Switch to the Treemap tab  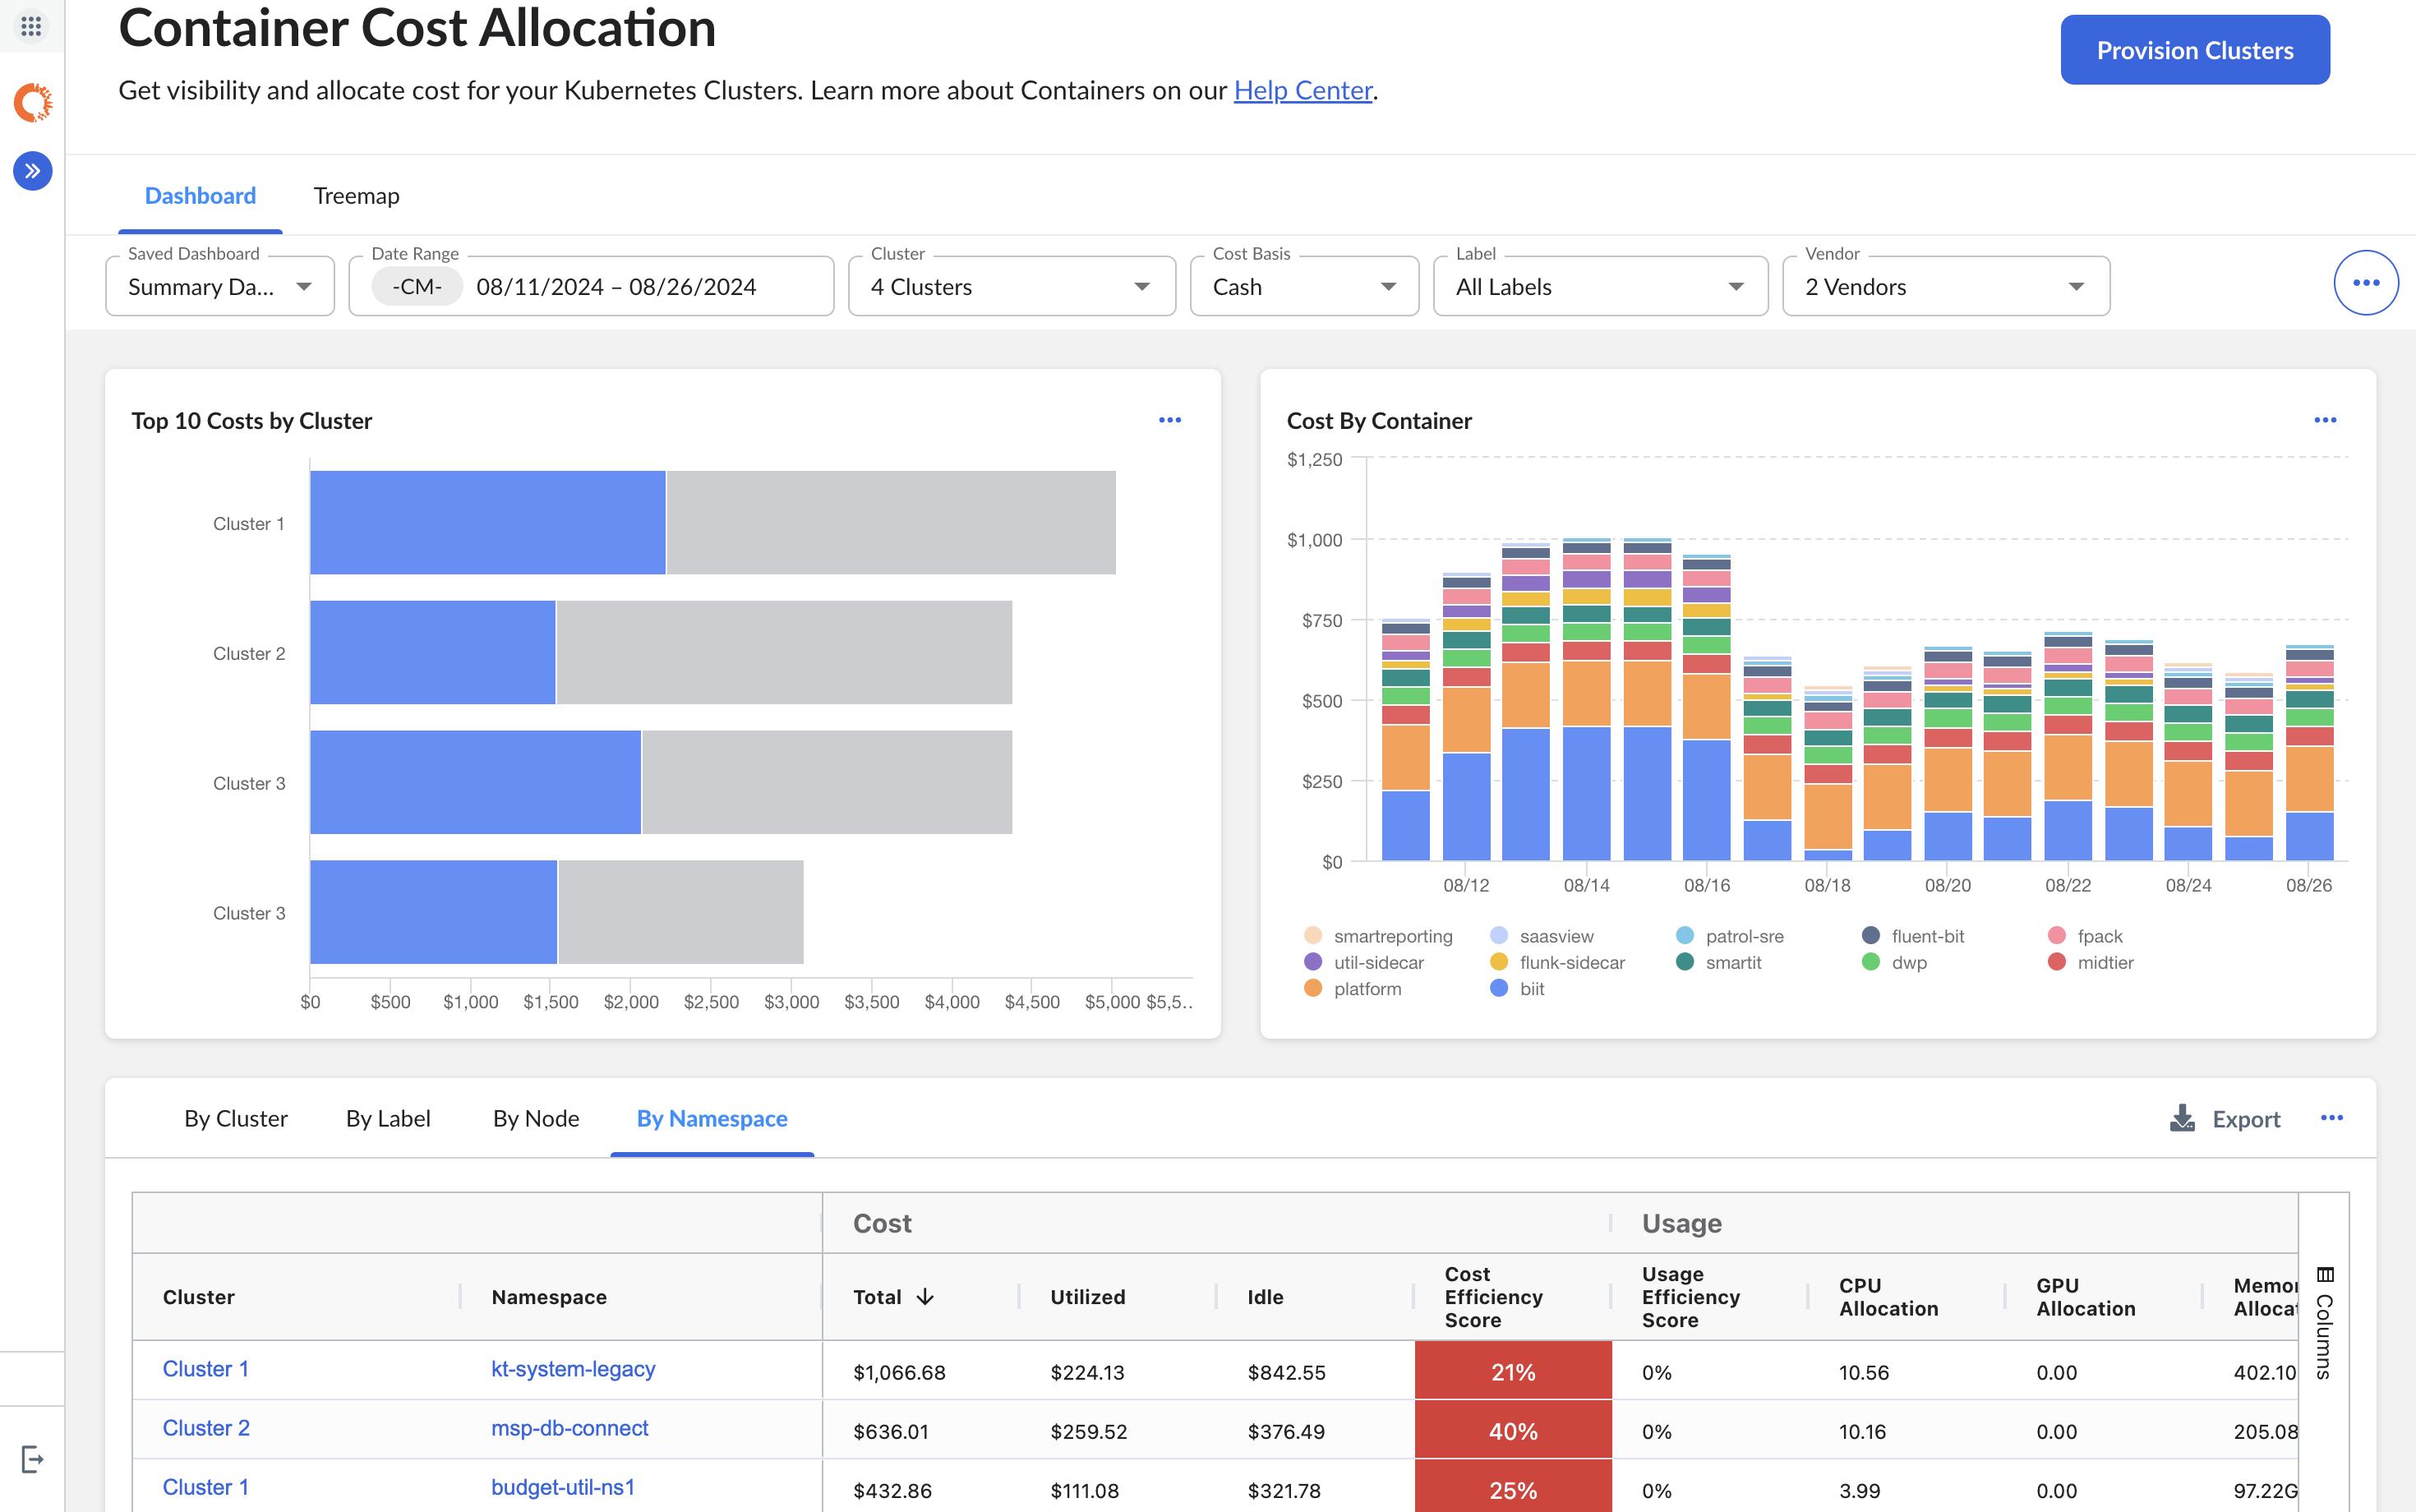coord(356,196)
